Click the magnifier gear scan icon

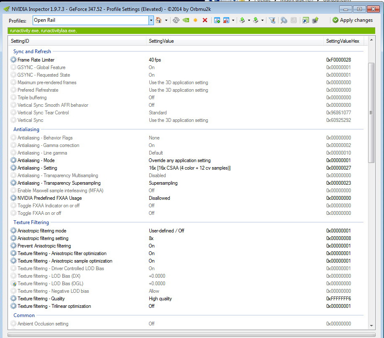tap(284, 20)
